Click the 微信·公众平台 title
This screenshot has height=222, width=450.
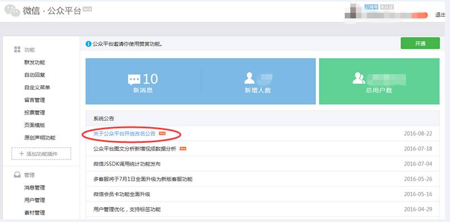[x=52, y=11]
